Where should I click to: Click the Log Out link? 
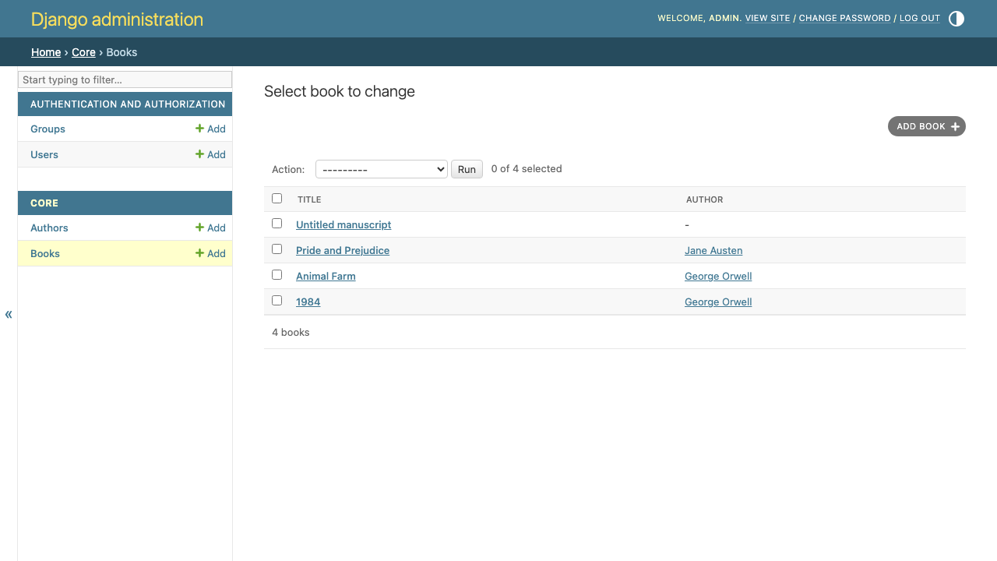point(920,18)
